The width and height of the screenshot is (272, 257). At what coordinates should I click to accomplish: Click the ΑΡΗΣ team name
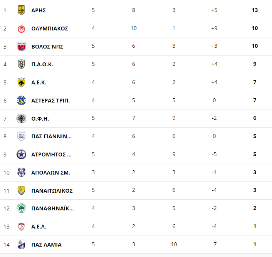pyautogui.click(x=39, y=10)
